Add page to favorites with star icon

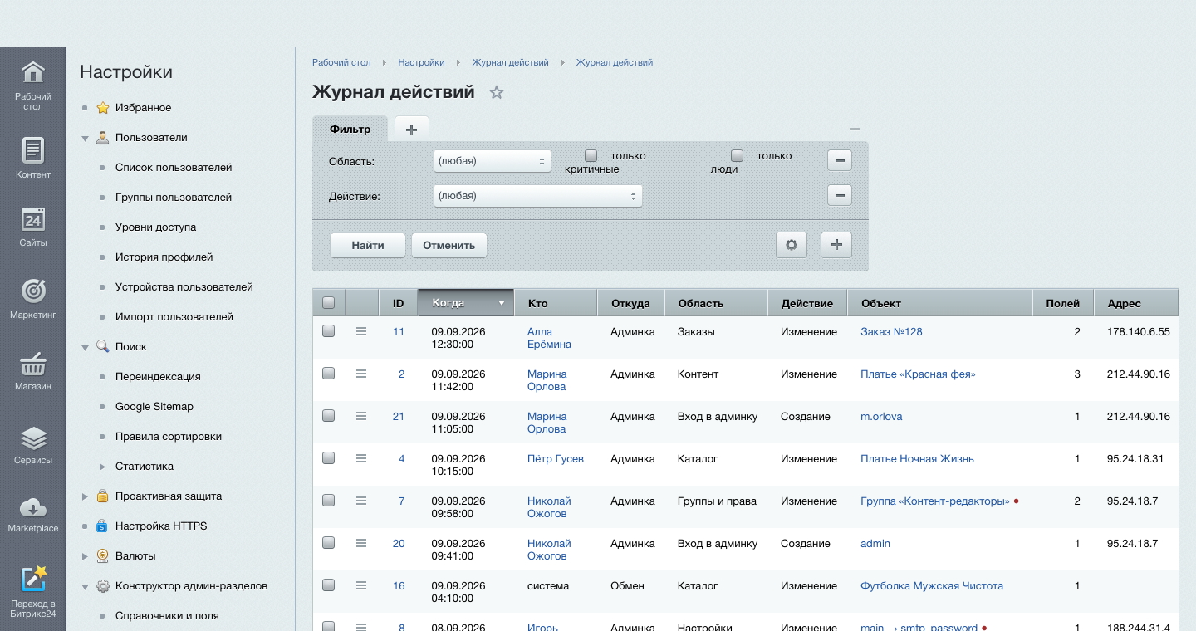pos(497,92)
